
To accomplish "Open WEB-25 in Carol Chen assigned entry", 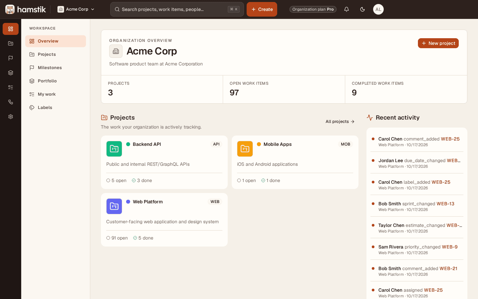I will tap(433, 290).
